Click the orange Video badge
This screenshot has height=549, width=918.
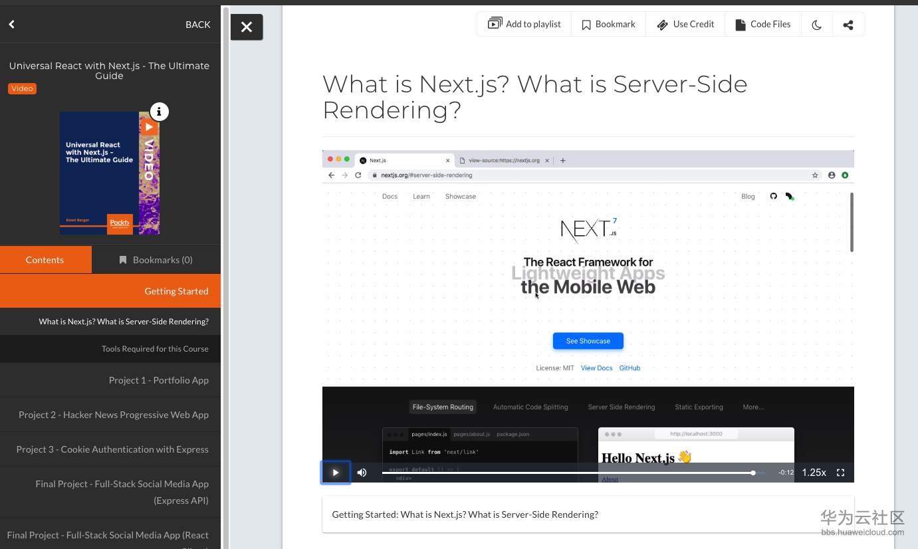click(22, 88)
